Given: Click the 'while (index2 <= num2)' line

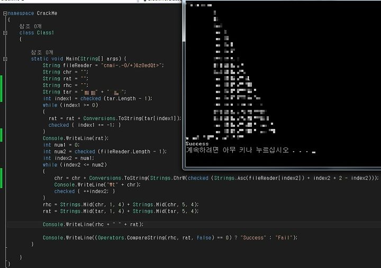Looking at the screenshot, I should click(x=75, y=164).
